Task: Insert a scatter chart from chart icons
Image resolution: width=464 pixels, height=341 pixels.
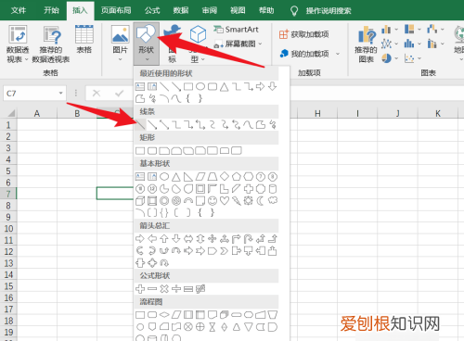Action: 409,58
